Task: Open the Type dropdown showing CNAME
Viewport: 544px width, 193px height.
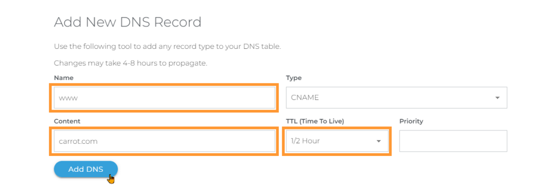Action: (396, 98)
